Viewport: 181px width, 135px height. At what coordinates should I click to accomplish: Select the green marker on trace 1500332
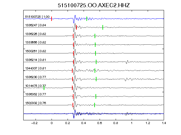click(95, 105)
